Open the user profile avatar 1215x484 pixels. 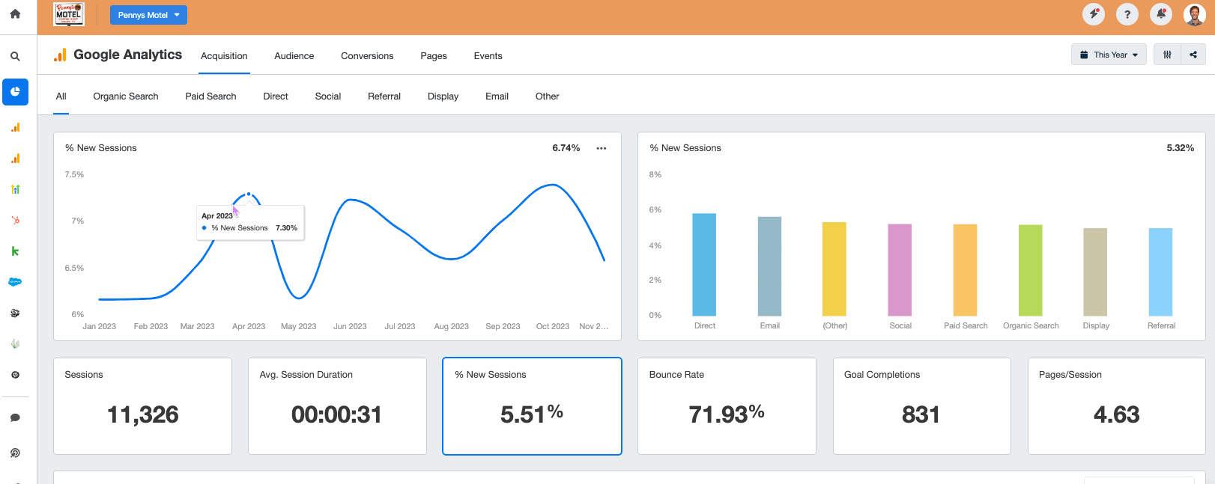click(x=1194, y=14)
